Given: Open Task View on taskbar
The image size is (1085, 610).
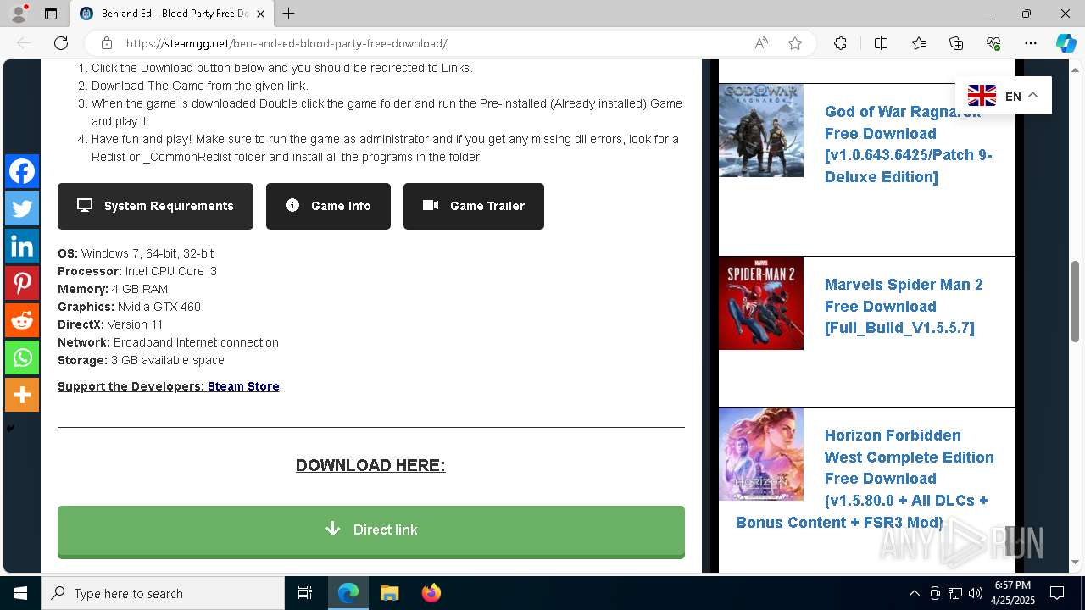Looking at the screenshot, I should [305, 593].
